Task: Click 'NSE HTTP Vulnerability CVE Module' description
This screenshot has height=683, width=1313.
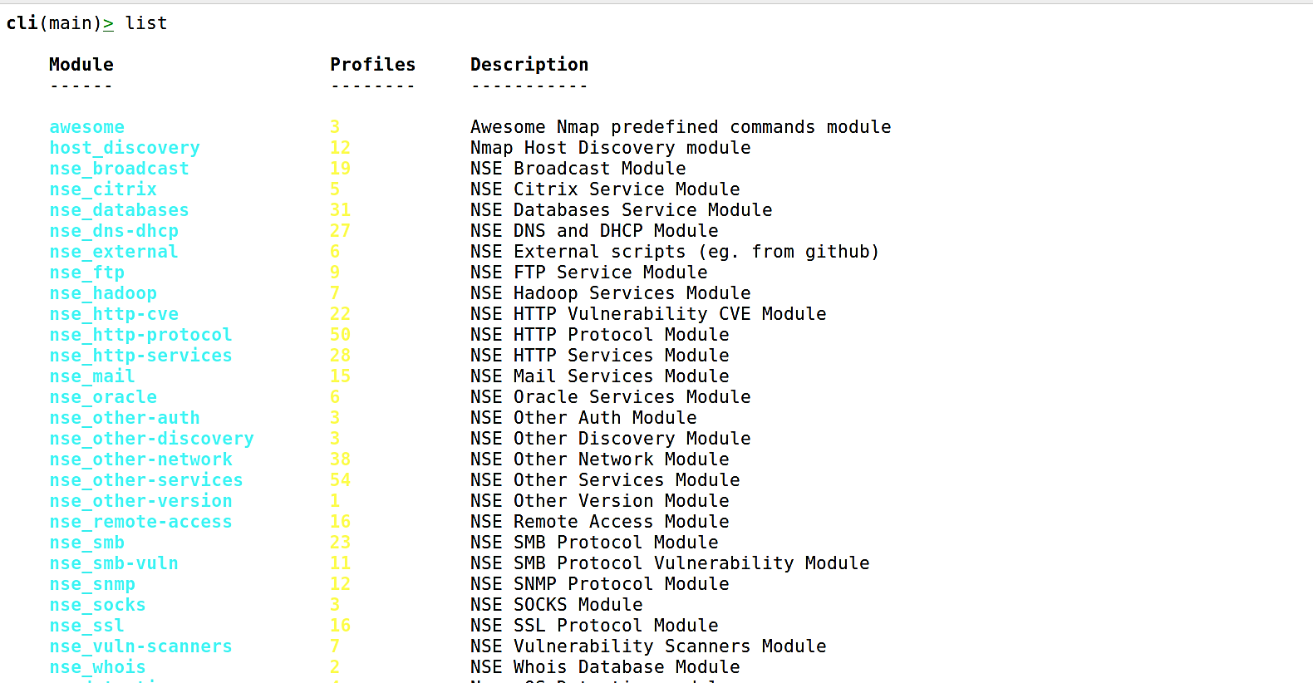Action: [648, 314]
